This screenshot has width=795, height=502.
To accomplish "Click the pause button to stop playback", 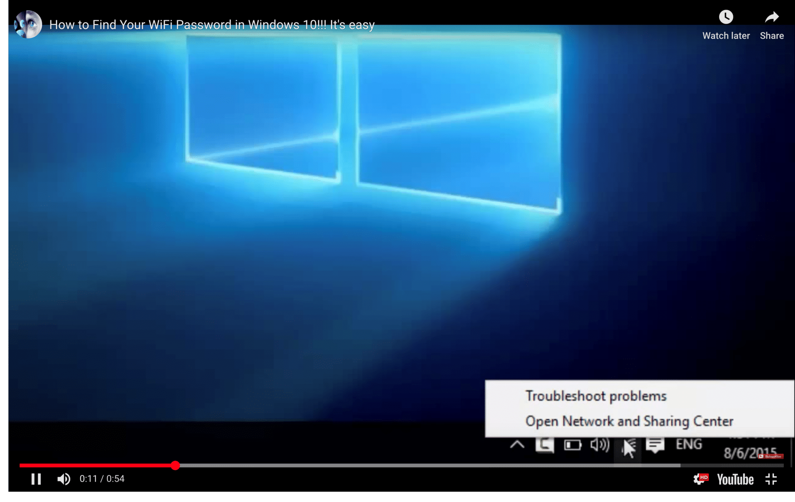I will point(36,479).
